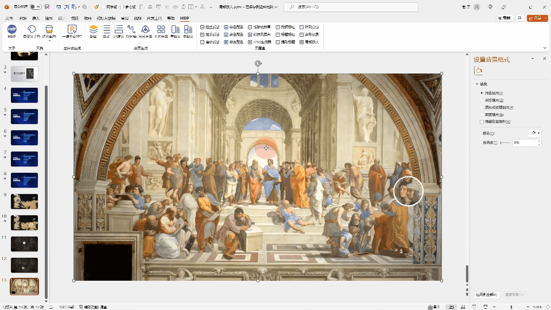Image resolution: width=551 pixels, height=310 pixels.
Task: Click the single image-text layout icon
Action: (176, 29)
